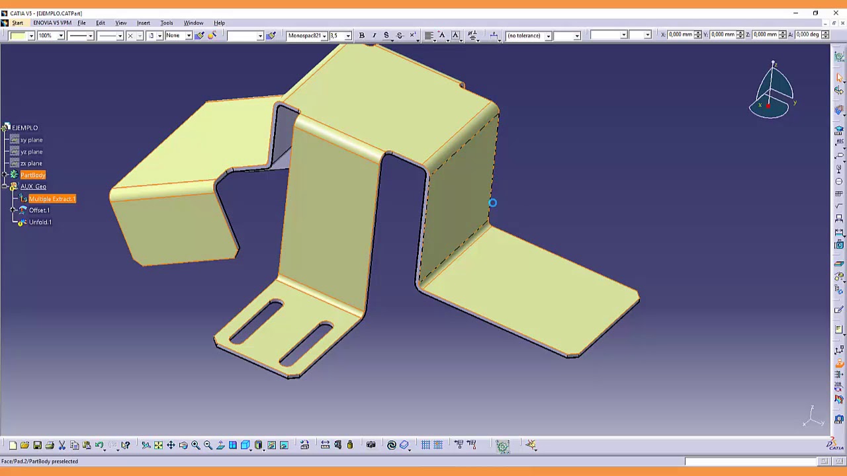This screenshot has width=847, height=476.
Task: Click the Save diskette icon
Action: (37, 445)
